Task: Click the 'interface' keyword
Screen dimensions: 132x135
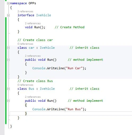Action: pyautogui.click(x=26, y=15)
